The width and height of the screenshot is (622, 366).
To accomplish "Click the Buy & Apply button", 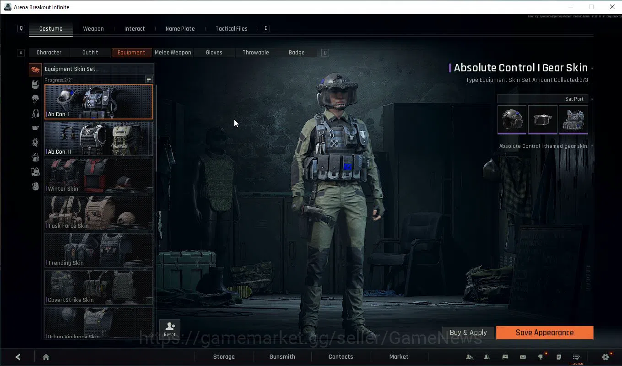I will click(x=468, y=333).
